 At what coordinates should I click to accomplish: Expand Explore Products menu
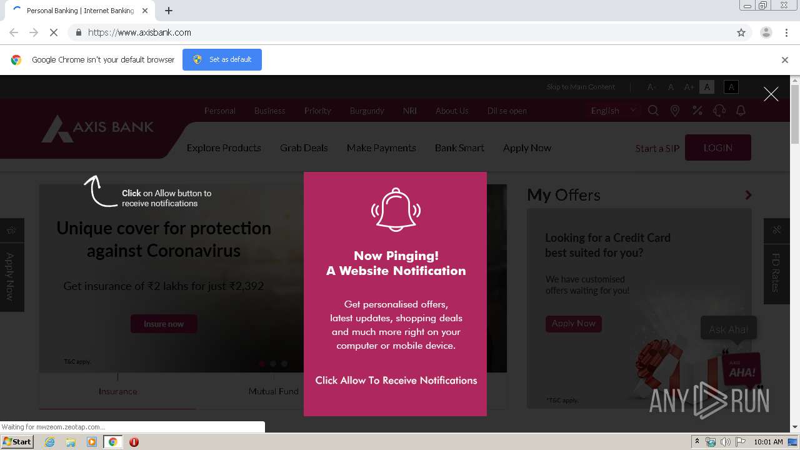point(224,148)
